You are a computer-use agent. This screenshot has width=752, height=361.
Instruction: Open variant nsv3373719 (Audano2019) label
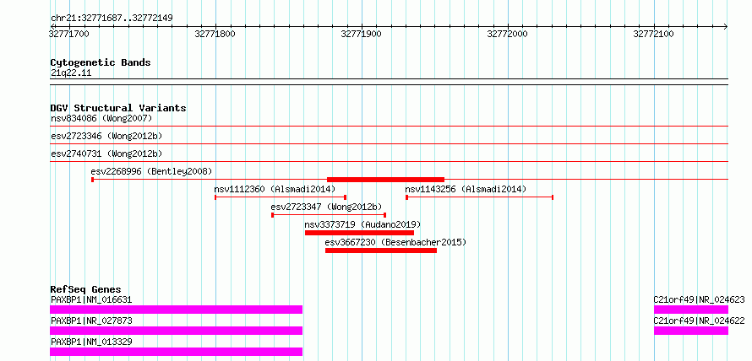[x=362, y=224]
